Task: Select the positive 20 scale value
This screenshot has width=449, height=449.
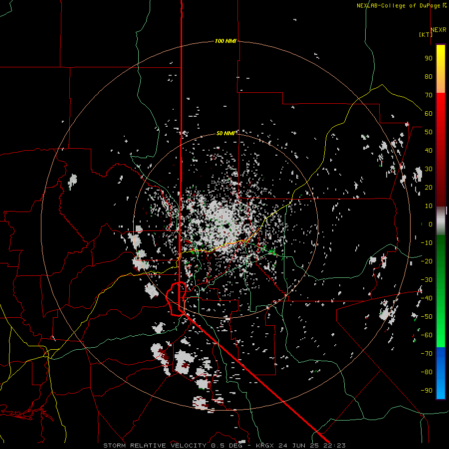Action: [x=429, y=187]
